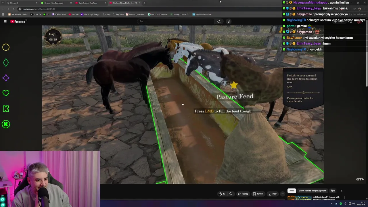Open options for Unkillable Level 1 Hunter video
368x207 pixels.
(x=344, y=198)
